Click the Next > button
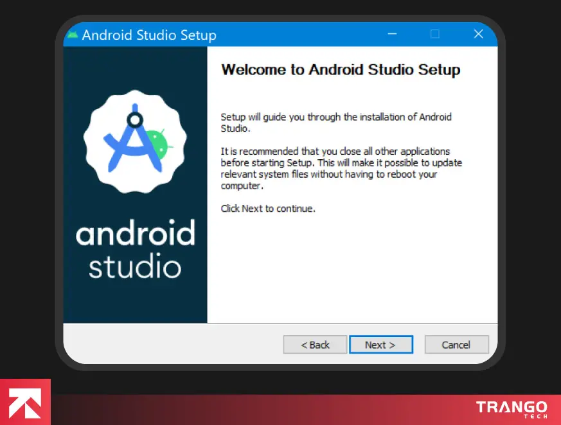The image size is (561, 425). 381,345
